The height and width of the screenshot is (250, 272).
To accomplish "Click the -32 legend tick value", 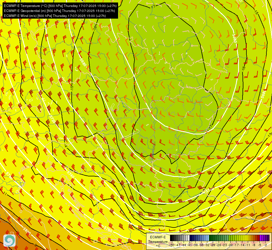I will (207, 245).
